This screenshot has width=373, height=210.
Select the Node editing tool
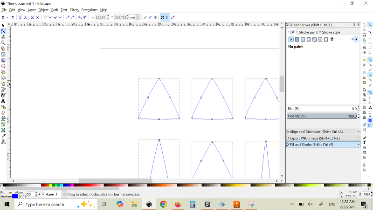coord(3,31)
